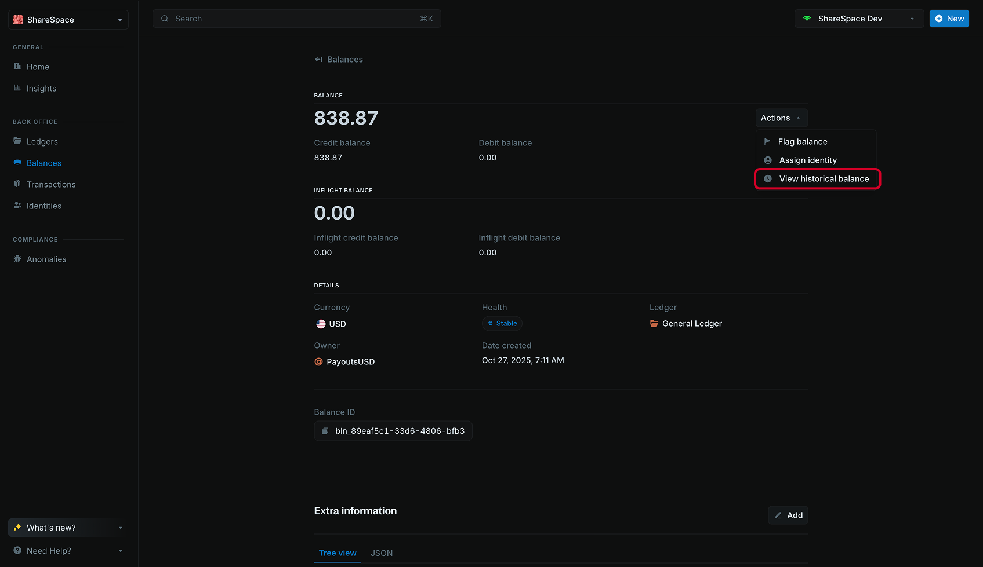Click the Transactions icon in Back Office
The height and width of the screenshot is (567, 983).
pyautogui.click(x=17, y=184)
